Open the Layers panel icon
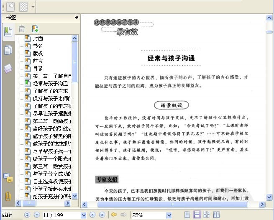This screenshot has height=220, width=274. coord(8,68)
